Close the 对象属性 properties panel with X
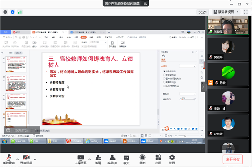252x167 pixels. pos(197,52)
